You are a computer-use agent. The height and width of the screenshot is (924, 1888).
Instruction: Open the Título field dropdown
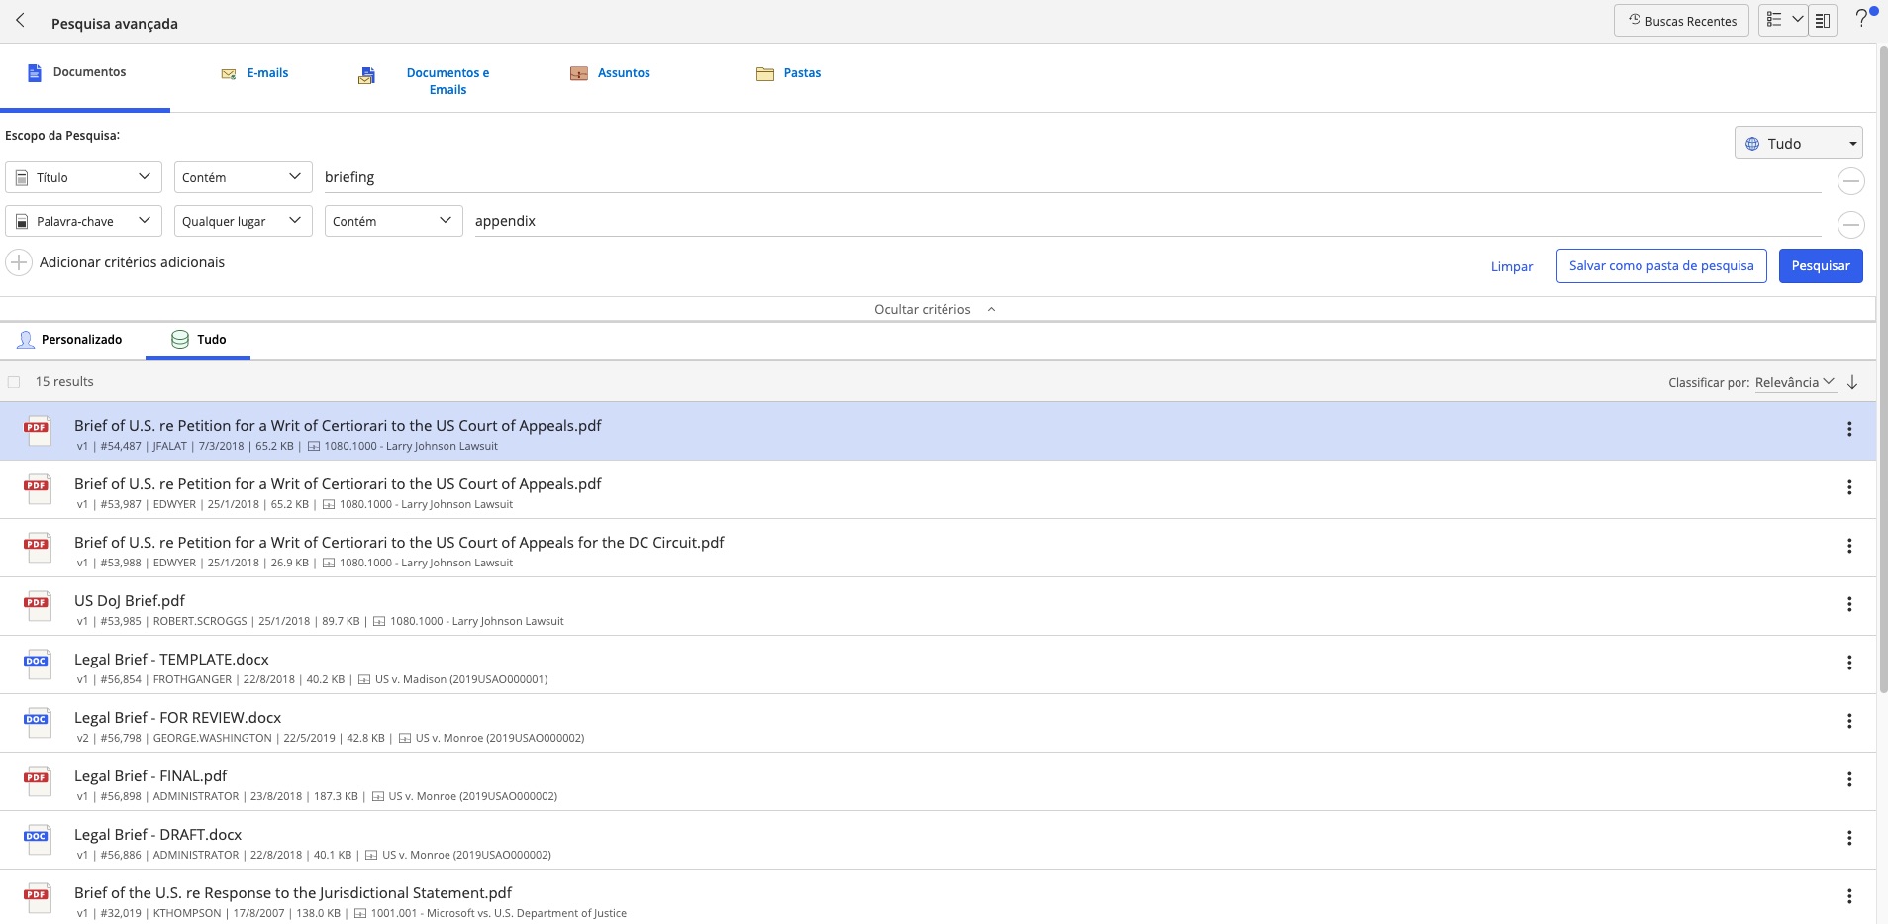(83, 177)
